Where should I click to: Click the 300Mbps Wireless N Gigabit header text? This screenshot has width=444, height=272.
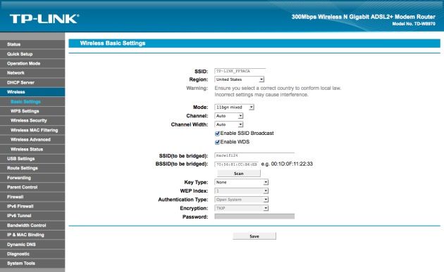tap(363, 17)
